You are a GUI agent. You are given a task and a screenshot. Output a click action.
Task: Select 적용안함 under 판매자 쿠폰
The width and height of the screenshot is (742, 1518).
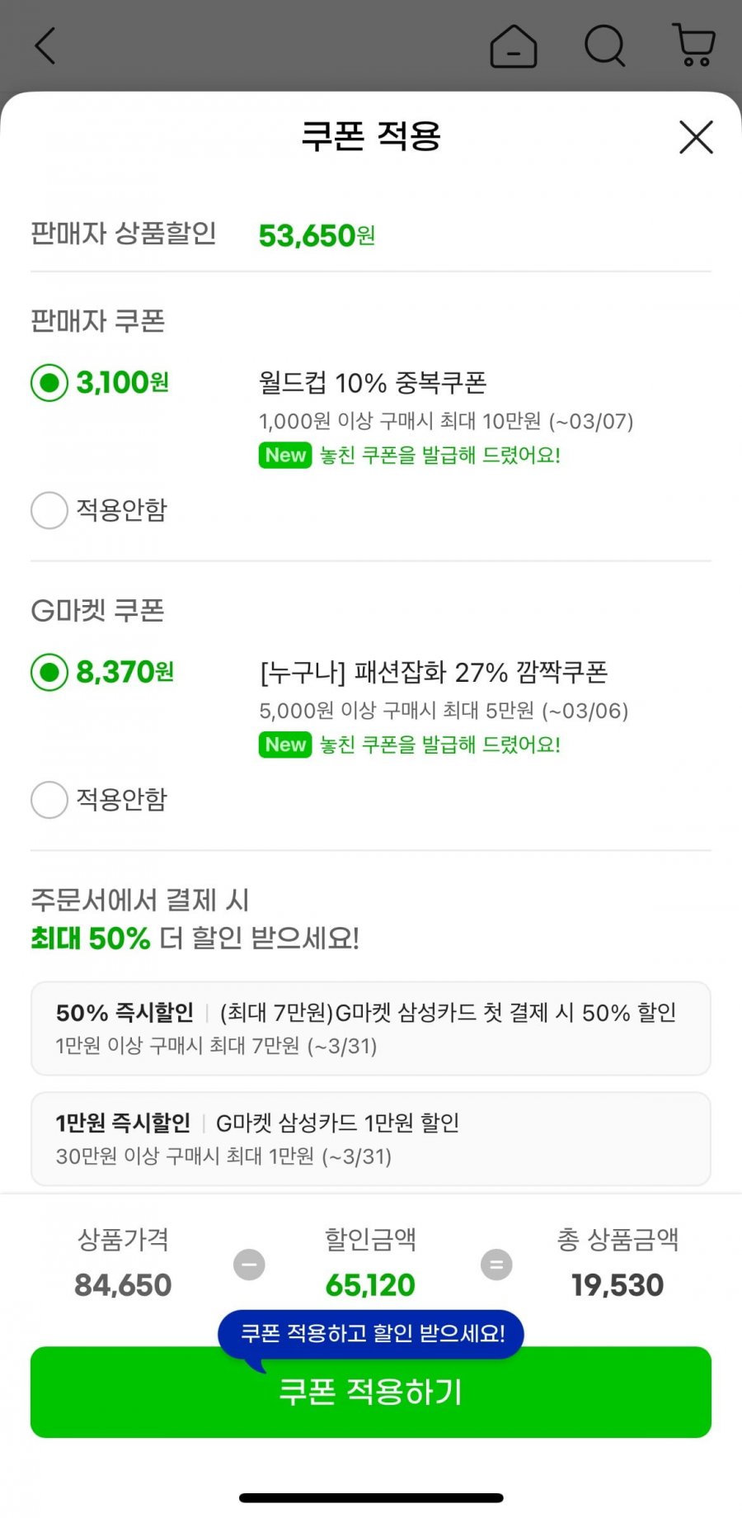coord(49,510)
